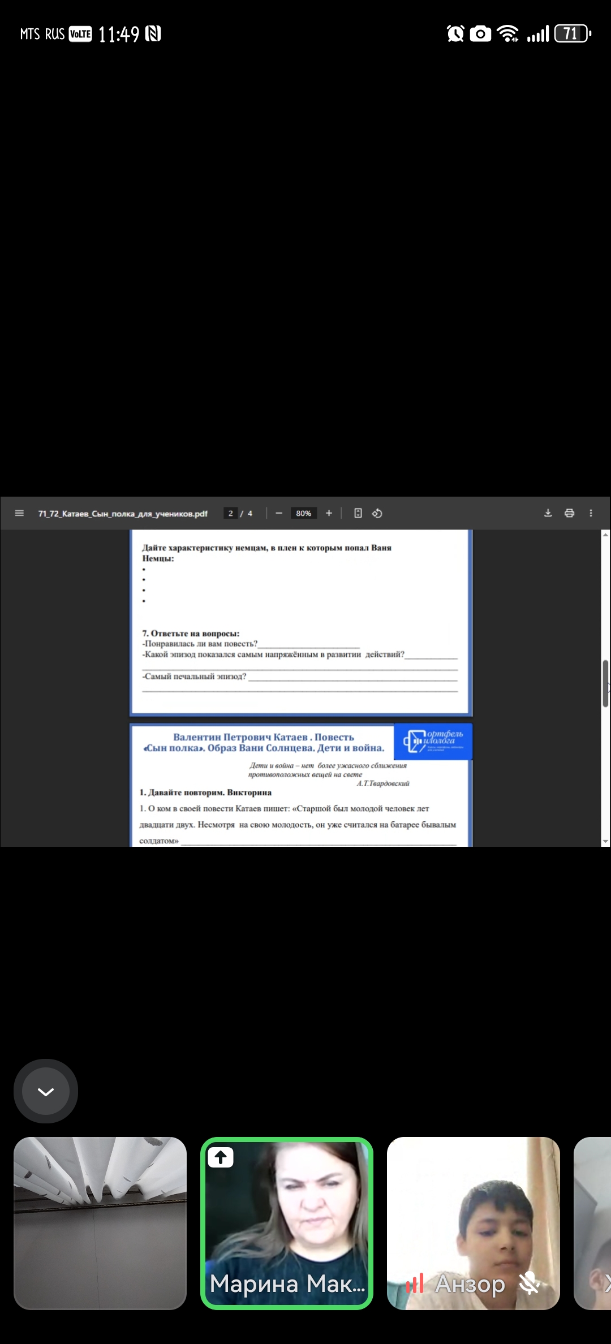Click the zoom out minus button

279,513
